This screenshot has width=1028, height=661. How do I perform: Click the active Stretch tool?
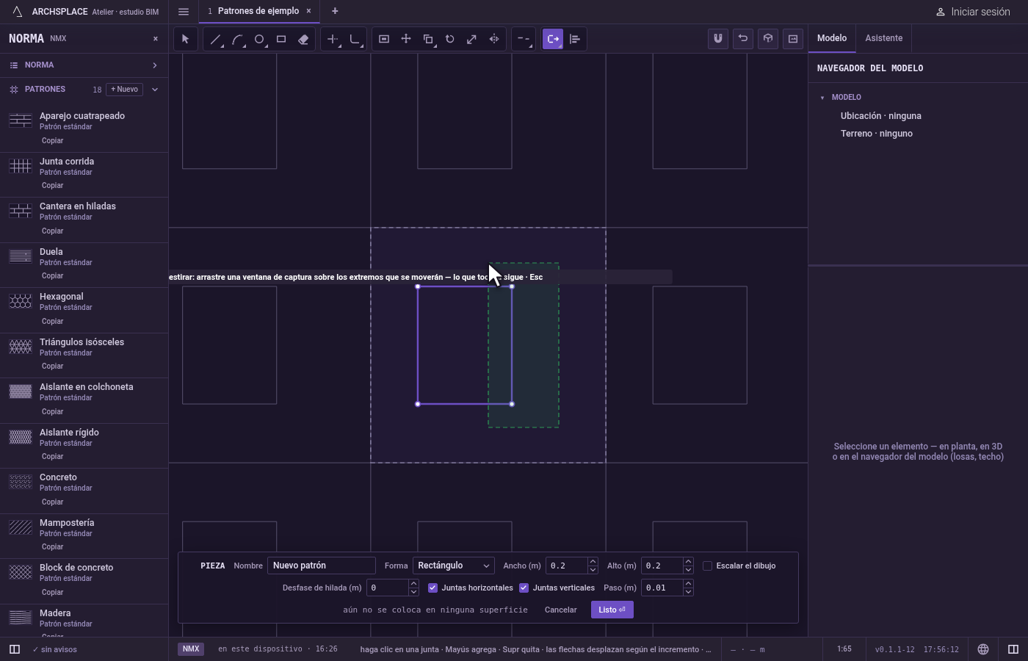point(553,39)
